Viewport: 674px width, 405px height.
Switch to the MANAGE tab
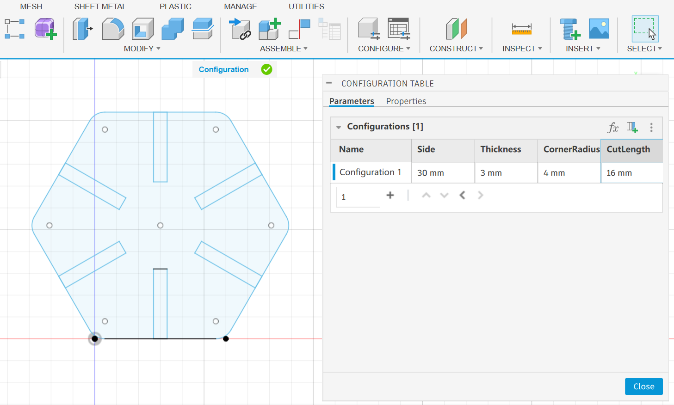tap(241, 6)
